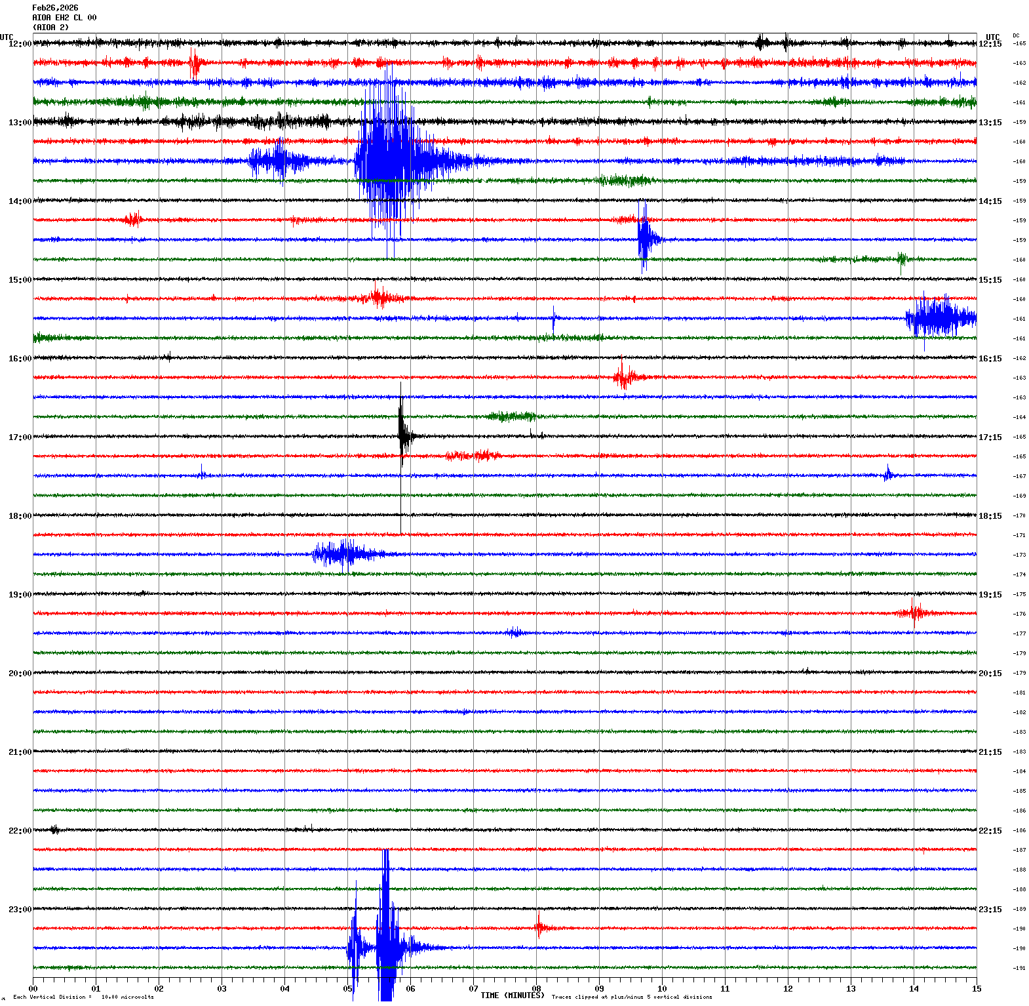Click the DC column header at top right
The image size is (1029, 1006).
(x=1016, y=35)
